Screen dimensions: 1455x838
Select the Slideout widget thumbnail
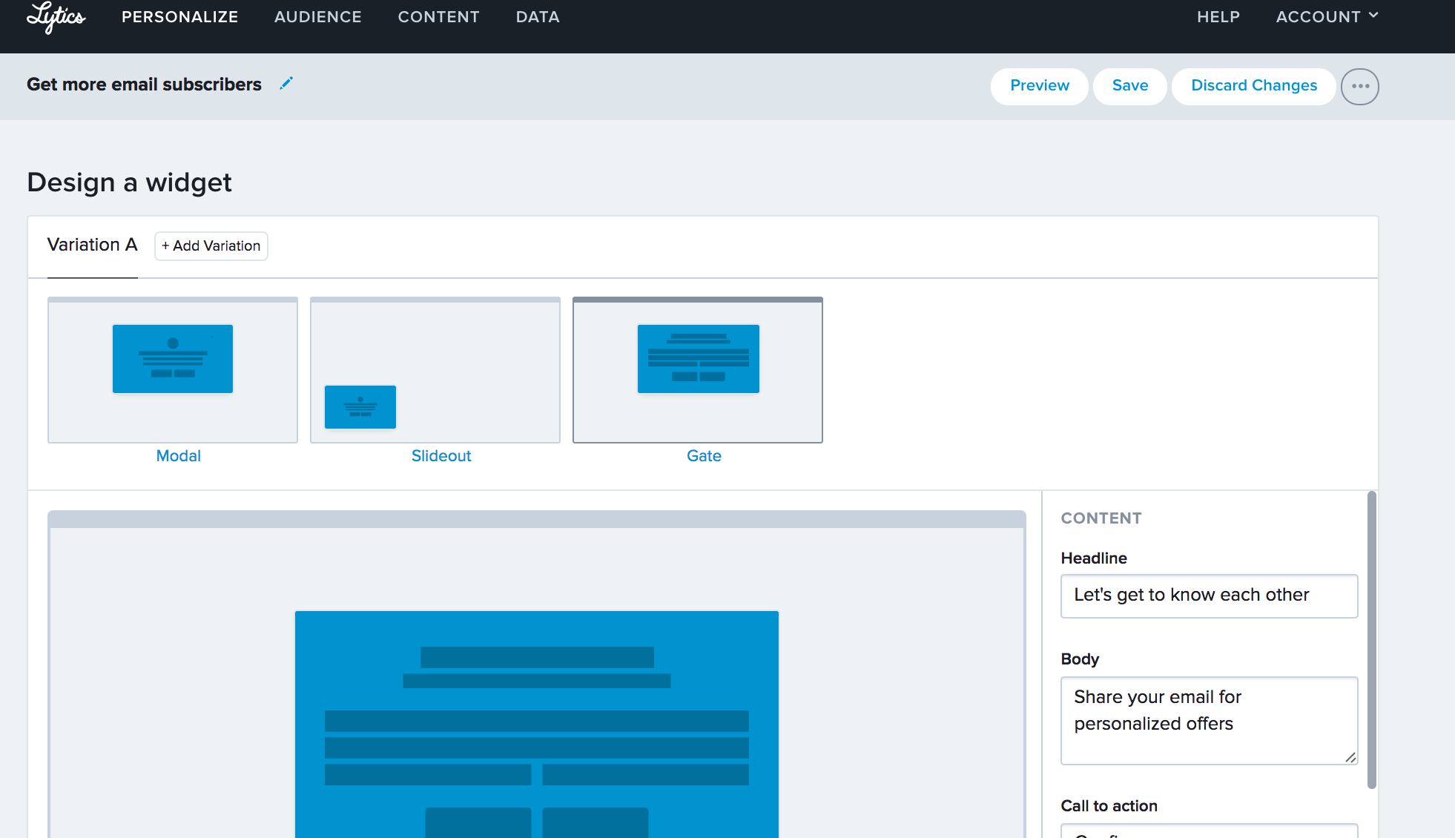coord(435,370)
